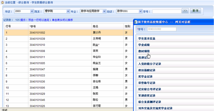Sort the table by the 姓名 header

pyautogui.click(x=108, y=26)
